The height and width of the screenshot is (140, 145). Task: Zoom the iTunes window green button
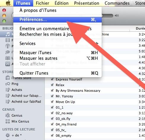[x=4, y=21]
